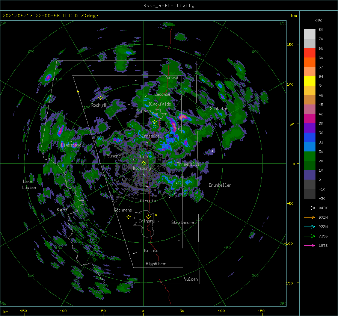
Task: Click the Sylvan label
Action: click(144, 111)
